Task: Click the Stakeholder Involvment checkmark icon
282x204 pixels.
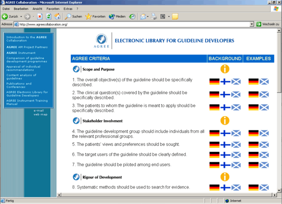Action: (76, 121)
